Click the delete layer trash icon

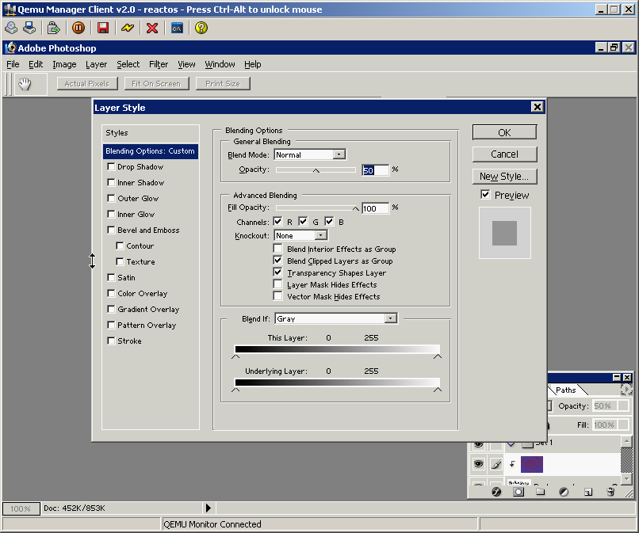click(610, 492)
